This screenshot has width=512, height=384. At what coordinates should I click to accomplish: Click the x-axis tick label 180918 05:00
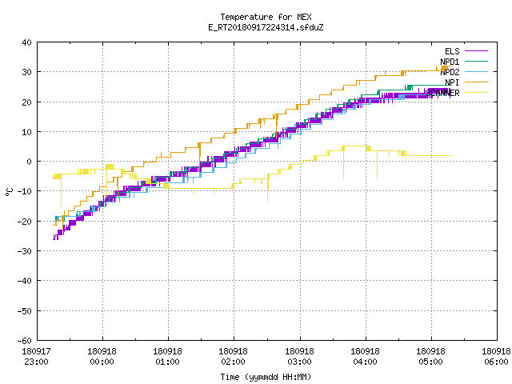click(x=430, y=357)
